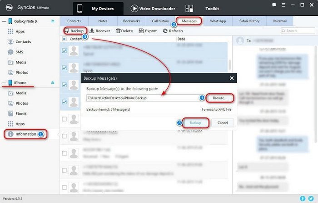Check the sixth message checkbox

[64, 136]
